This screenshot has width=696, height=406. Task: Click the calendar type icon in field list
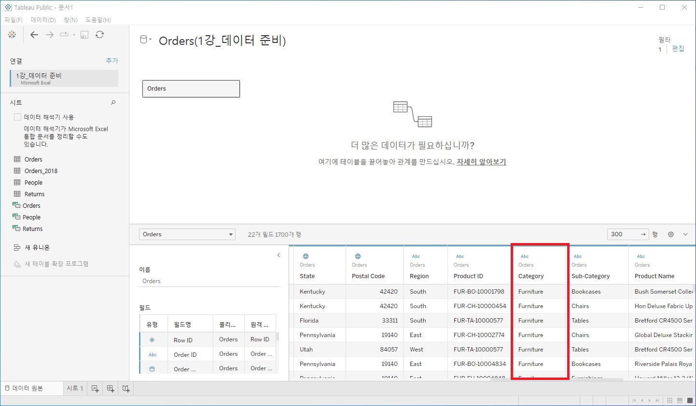(152, 369)
